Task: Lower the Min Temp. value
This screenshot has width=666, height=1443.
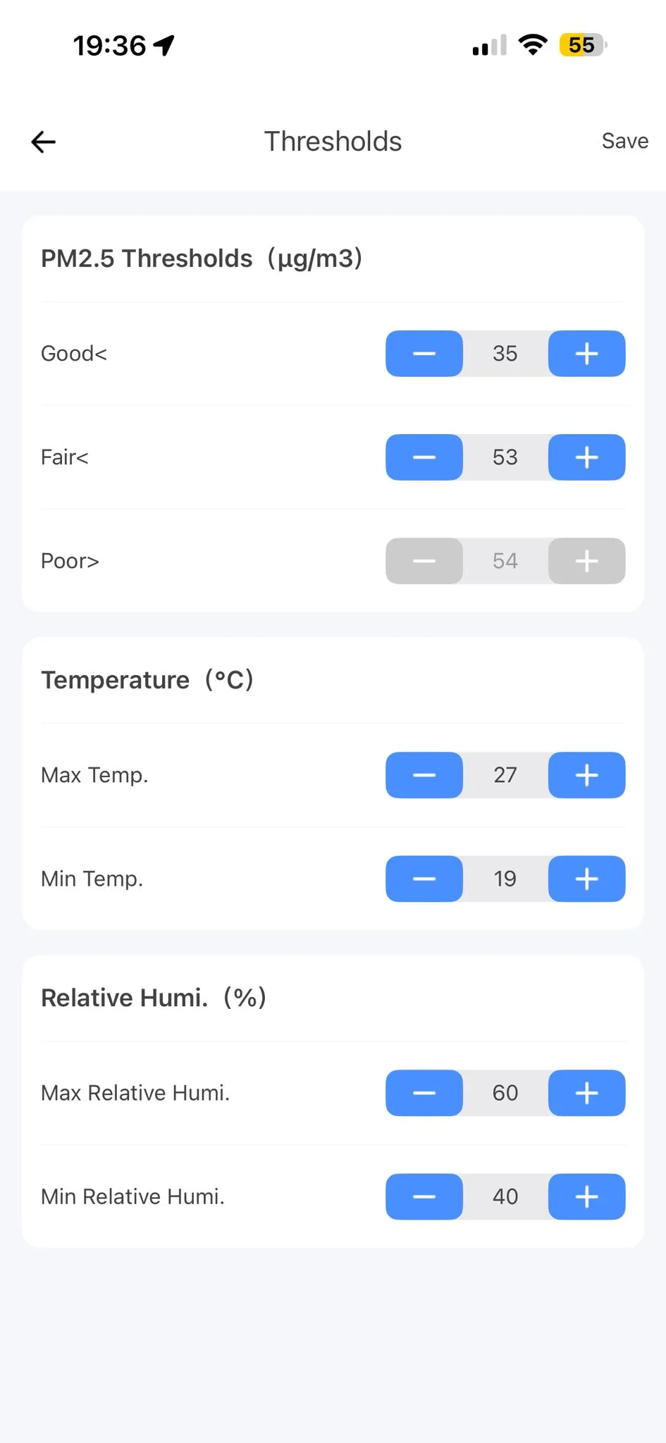Action: [424, 879]
